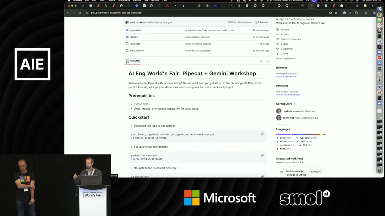This screenshot has width=385, height=216.
Task: Launch VS Code from the dock
Action: 380,41
